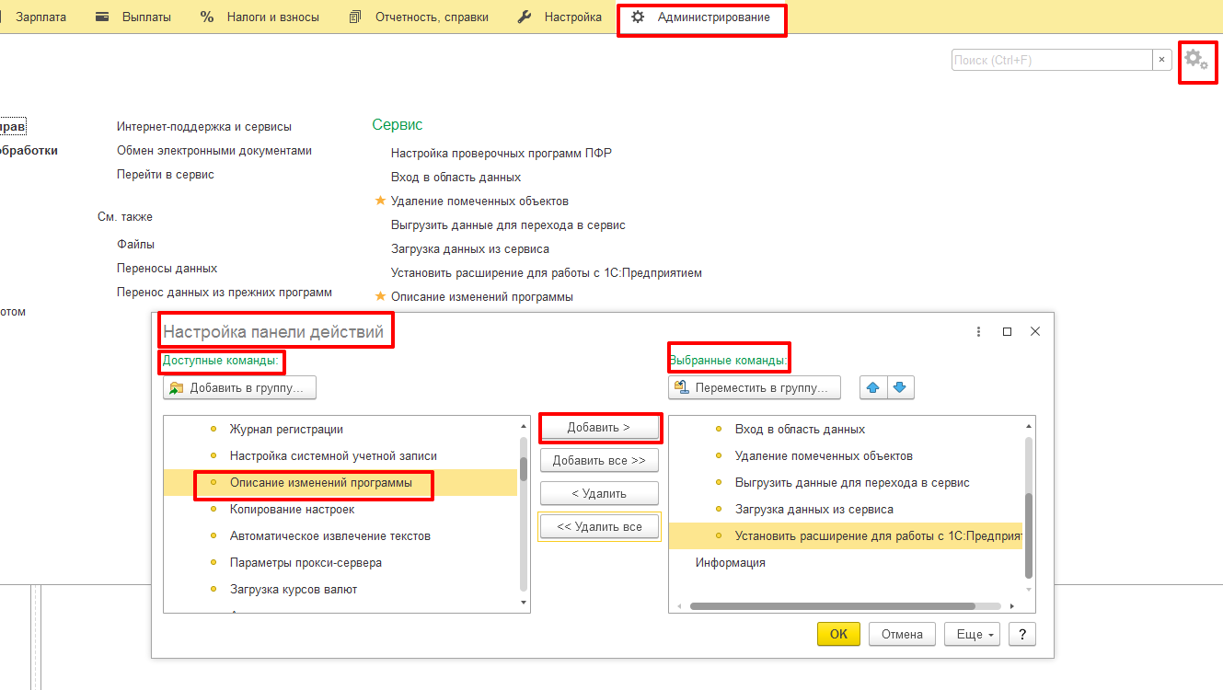Open the Интернет-поддержка и сервисы link
The height and width of the screenshot is (690, 1223).
click(x=203, y=126)
